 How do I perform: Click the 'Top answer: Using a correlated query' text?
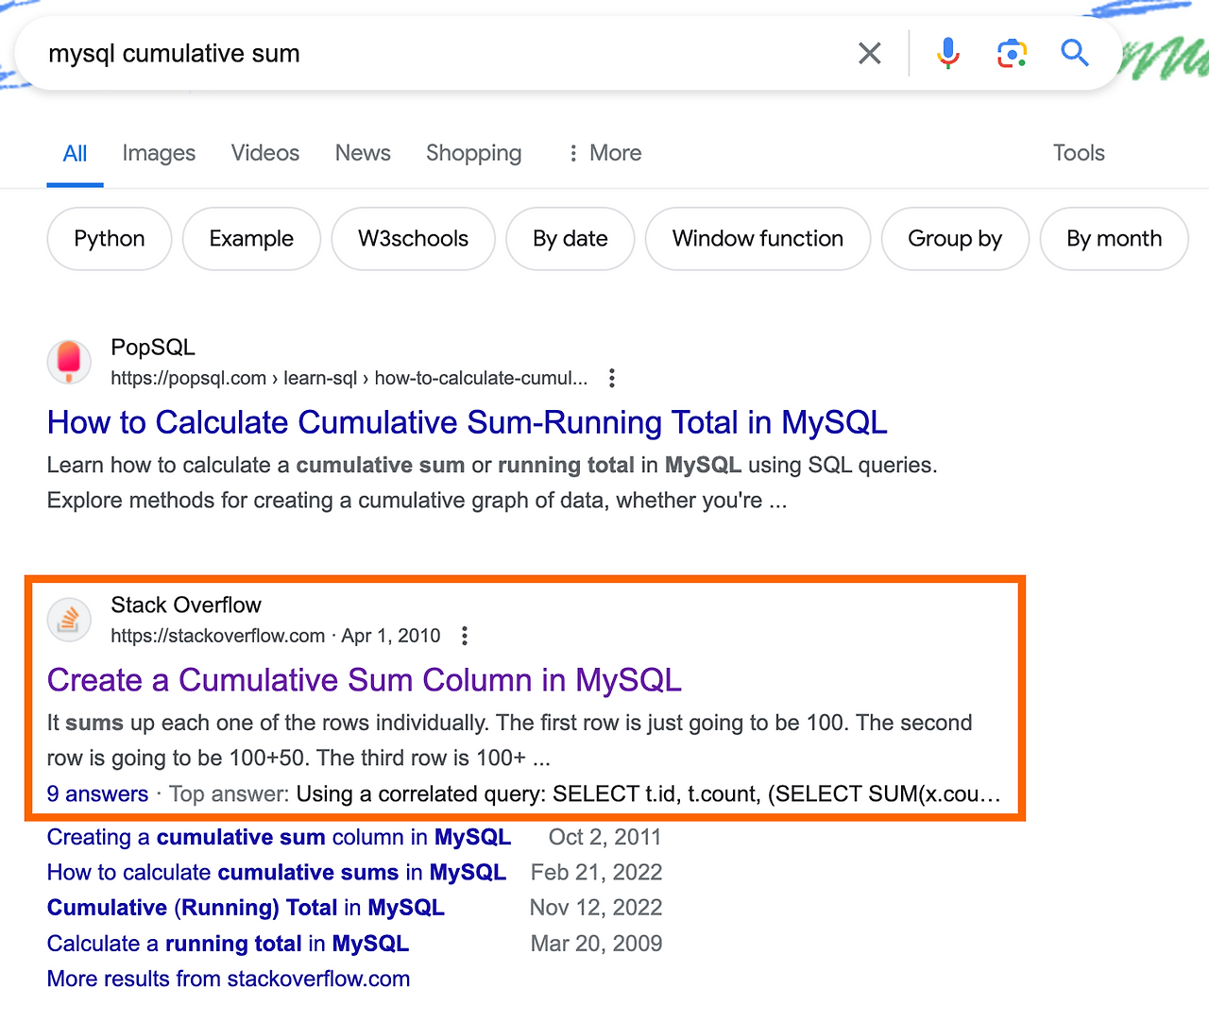(585, 794)
